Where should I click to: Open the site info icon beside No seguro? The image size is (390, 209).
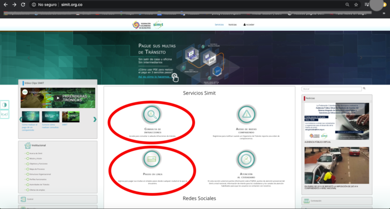[33, 4]
